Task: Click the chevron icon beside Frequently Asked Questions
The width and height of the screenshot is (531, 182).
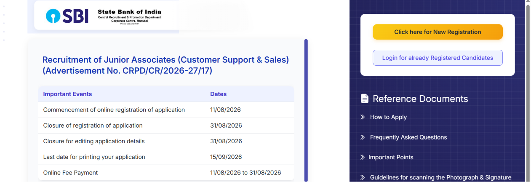Action: (x=363, y=137)
